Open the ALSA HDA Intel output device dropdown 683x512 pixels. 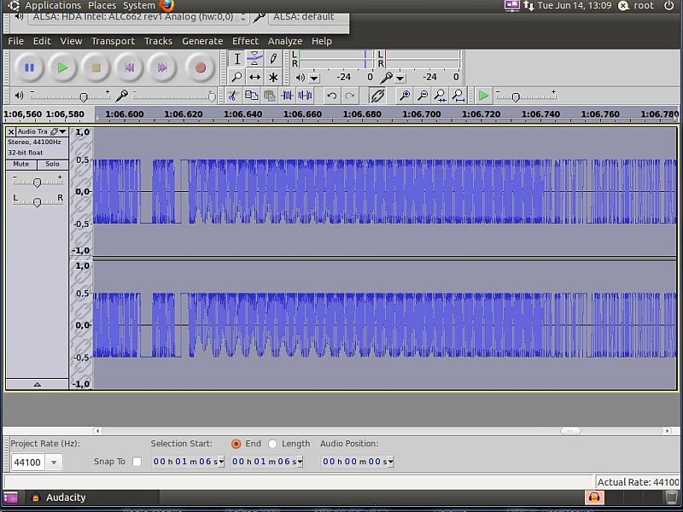138,17
